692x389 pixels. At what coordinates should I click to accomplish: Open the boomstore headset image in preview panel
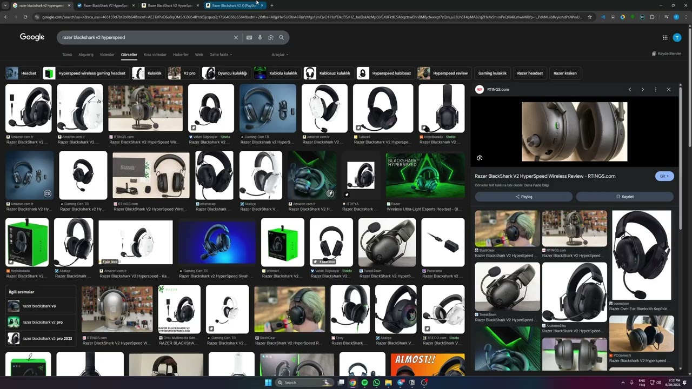click(641, 255)
